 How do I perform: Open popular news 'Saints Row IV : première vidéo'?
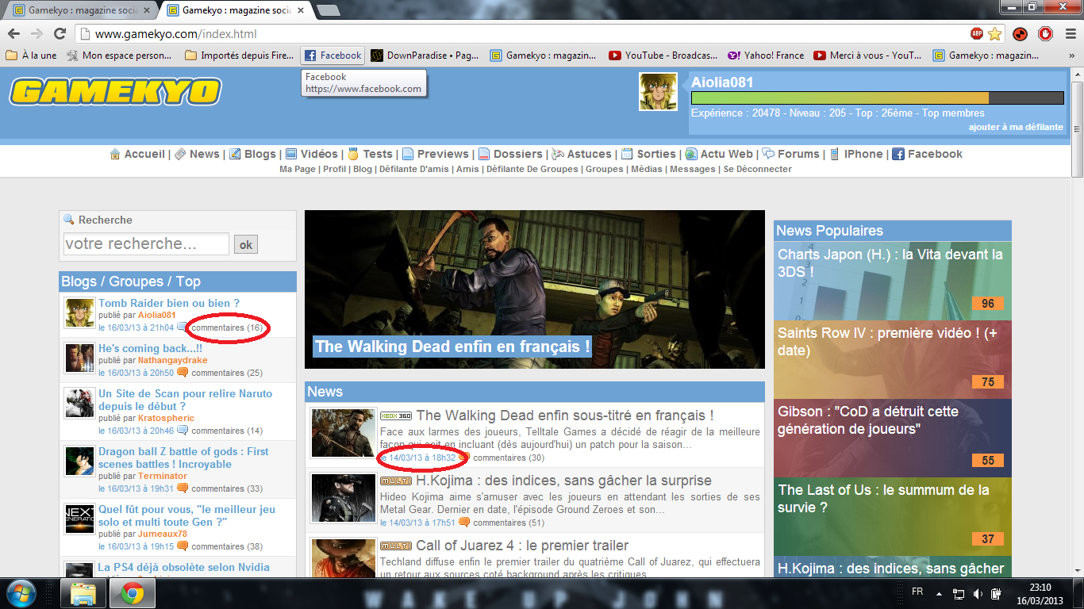tap(893, 359)
